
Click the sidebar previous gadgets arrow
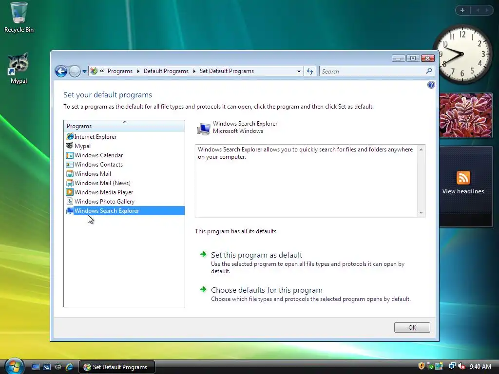coord(478,10)
